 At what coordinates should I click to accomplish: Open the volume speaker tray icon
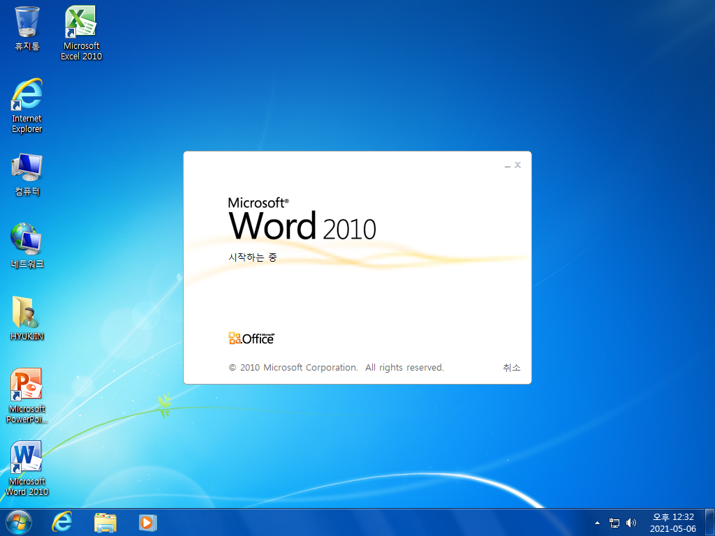coord(631,523)
